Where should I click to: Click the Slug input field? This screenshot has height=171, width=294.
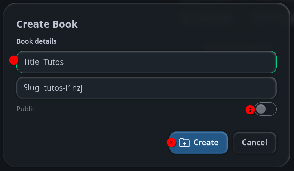(147, 88)
